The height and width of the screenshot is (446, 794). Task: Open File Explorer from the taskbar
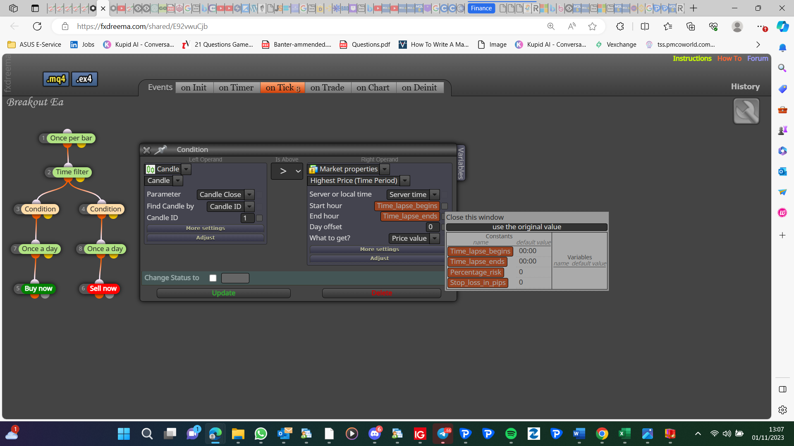(x=238, y=434)
